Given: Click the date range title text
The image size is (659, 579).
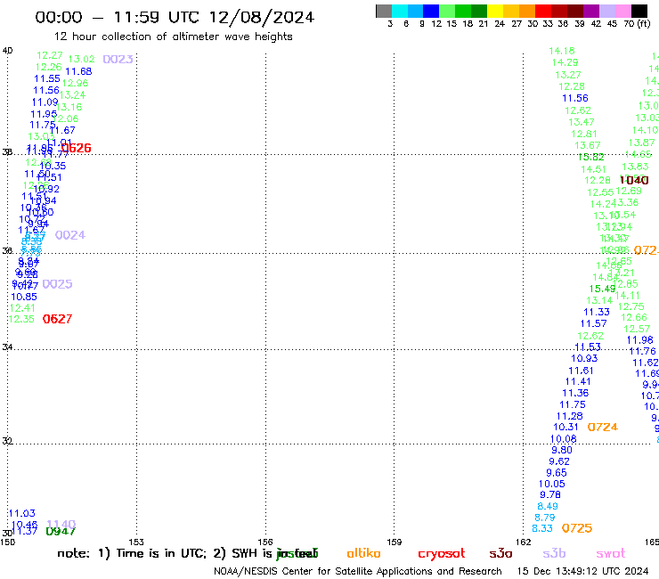Looking at the screenshot, I should [175, 17].
